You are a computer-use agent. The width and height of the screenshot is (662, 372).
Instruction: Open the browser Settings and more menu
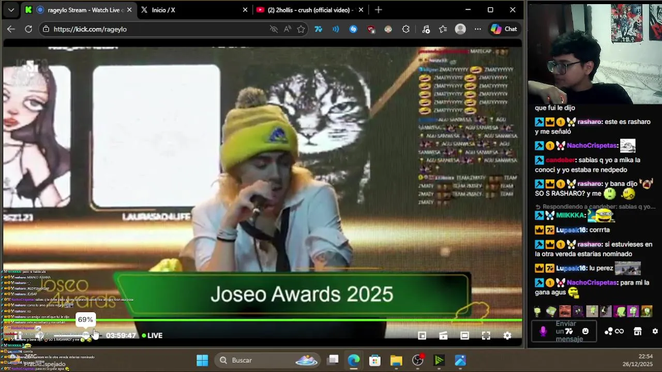click(x=478, y=29)
